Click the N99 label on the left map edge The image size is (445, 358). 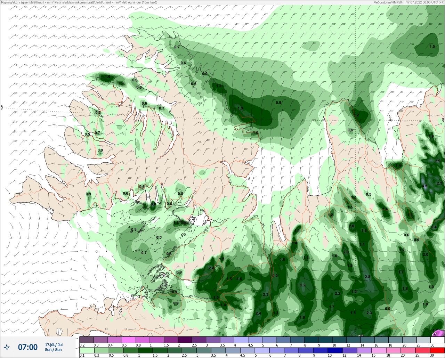click(x=2, y=108)
